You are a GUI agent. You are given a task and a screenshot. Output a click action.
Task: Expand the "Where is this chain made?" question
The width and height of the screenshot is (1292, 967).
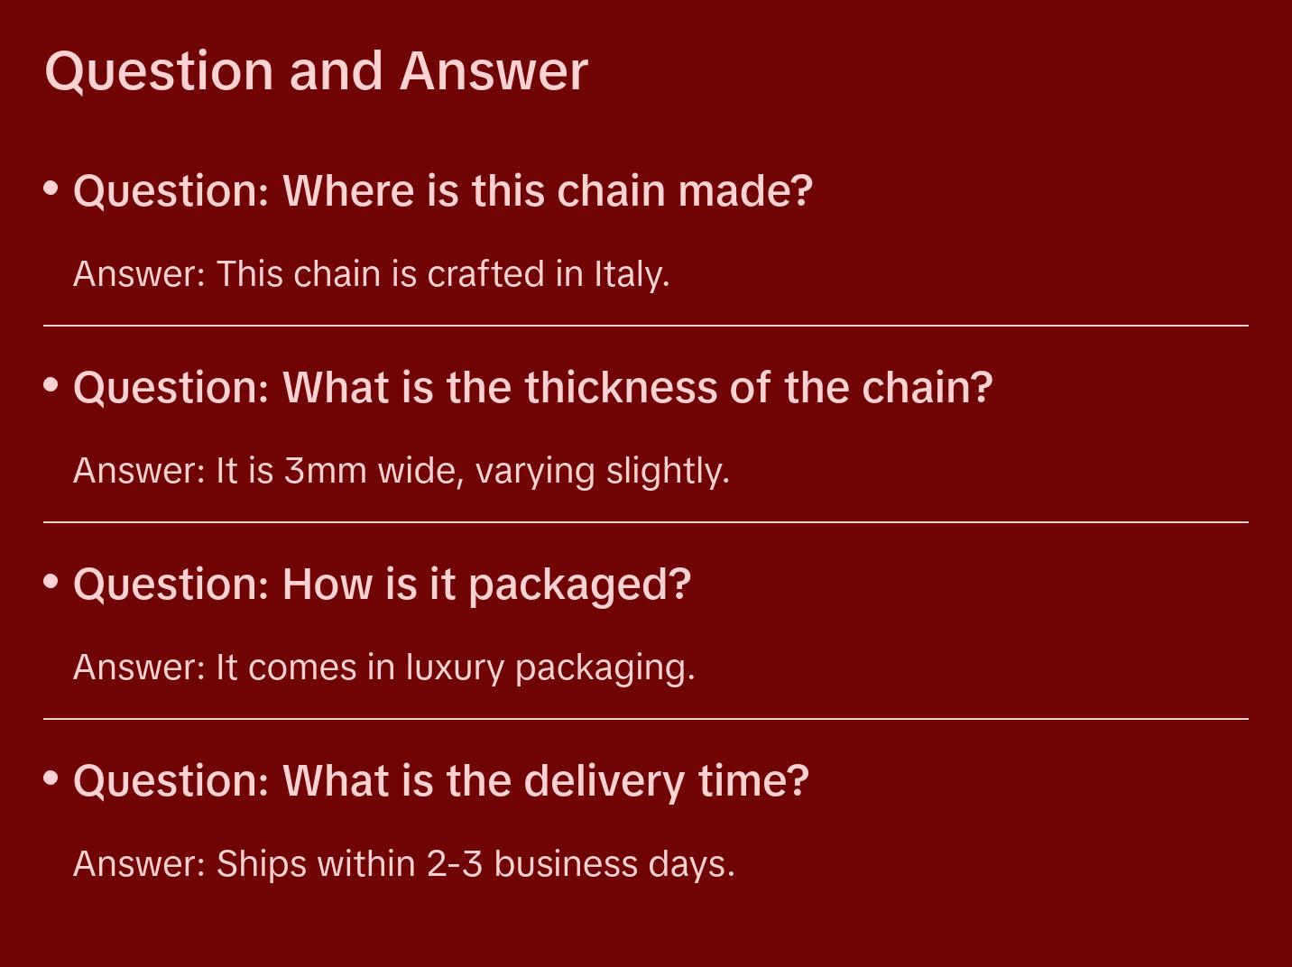coord(442,191)
